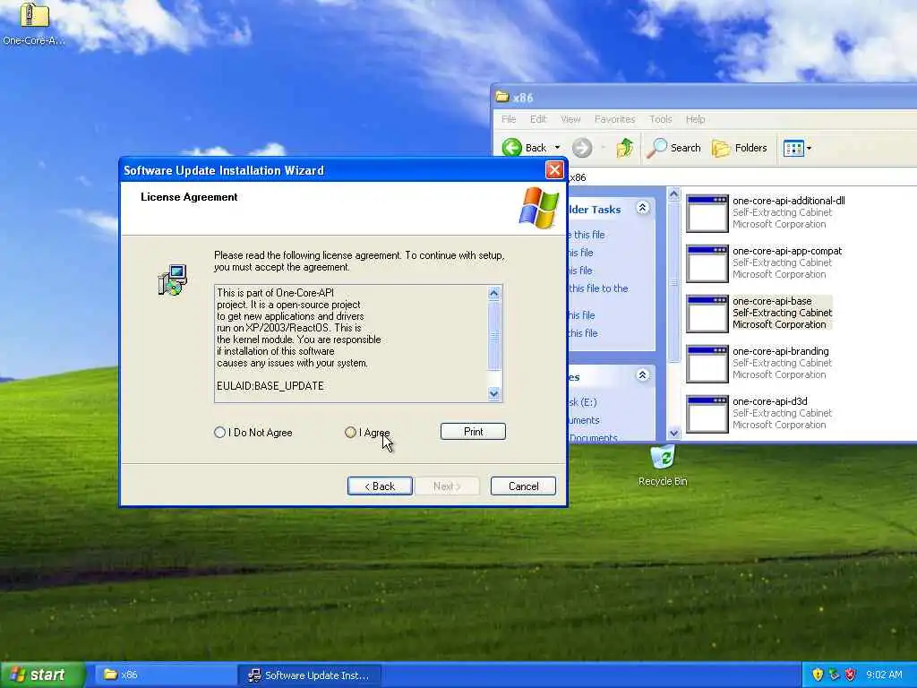
Task: Click the one-core-api-d3d file name
Action: pyautogui.click(x=769, y=401)
